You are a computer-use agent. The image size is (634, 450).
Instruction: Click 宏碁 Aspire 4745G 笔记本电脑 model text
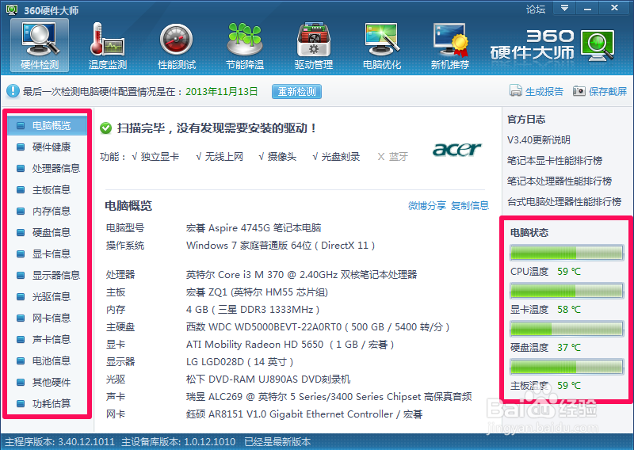[254, 228]
